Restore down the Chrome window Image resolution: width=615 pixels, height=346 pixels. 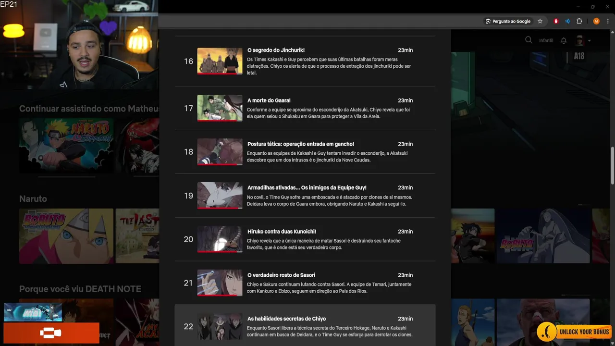coord(593,7)
